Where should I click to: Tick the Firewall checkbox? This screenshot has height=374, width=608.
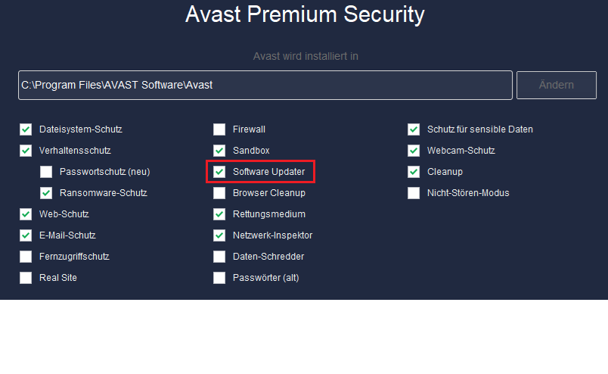tap(219, 129)
